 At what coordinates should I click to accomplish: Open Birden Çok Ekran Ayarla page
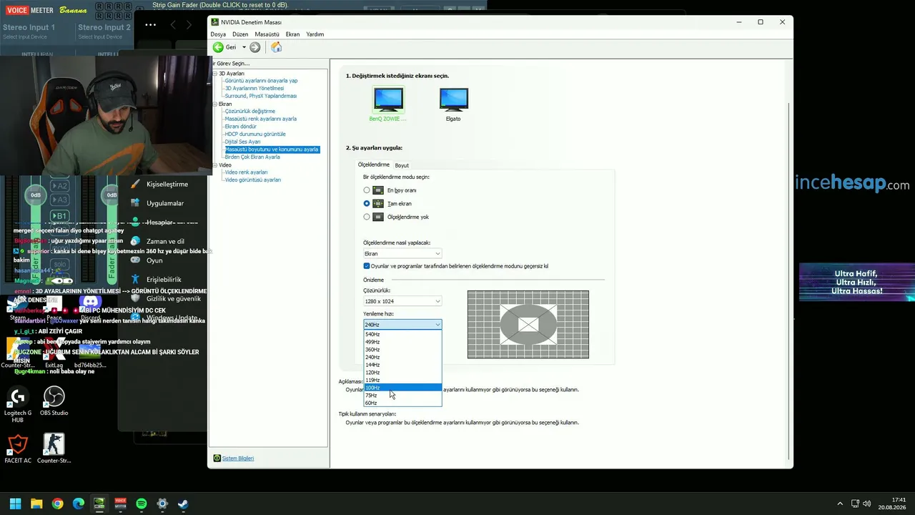(252, 157)
